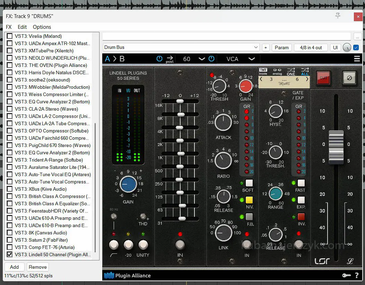Toggle the phase invert button
This screenshot has height=285, width=365.
click(x=349, y=78)
